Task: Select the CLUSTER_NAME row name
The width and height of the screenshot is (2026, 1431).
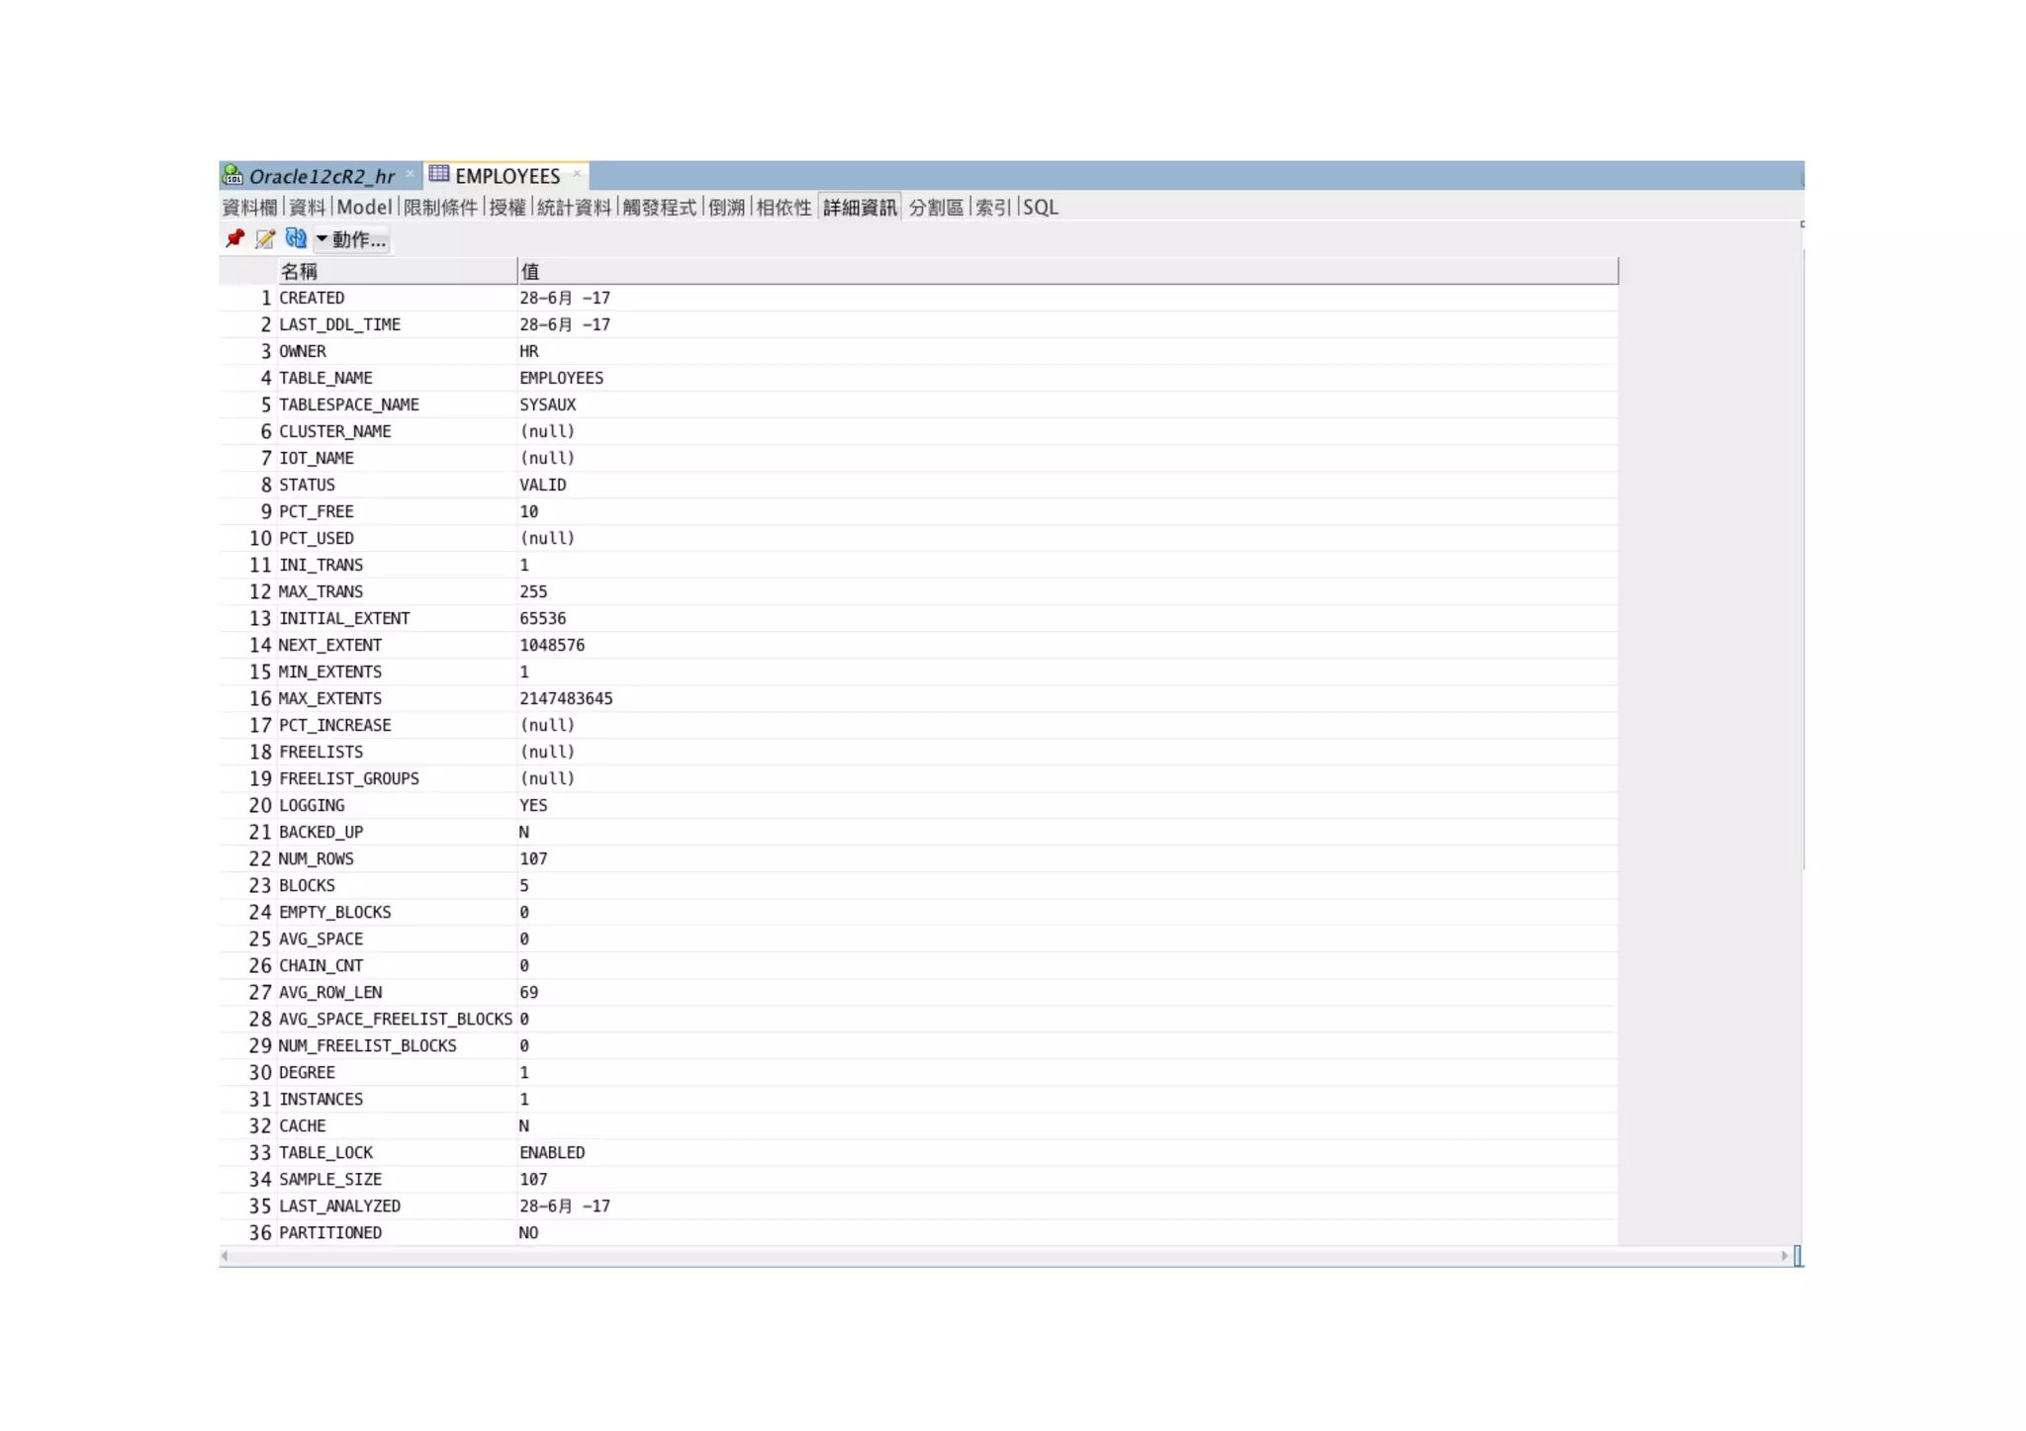Action: (335, 431)
